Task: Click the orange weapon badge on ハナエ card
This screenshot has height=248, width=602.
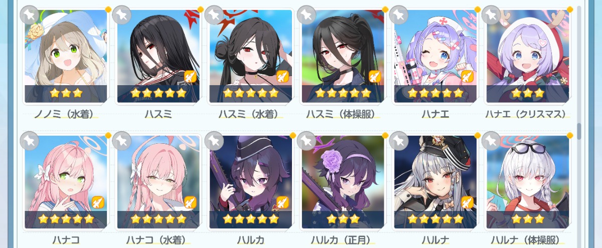Action: (x=467, y=76)
